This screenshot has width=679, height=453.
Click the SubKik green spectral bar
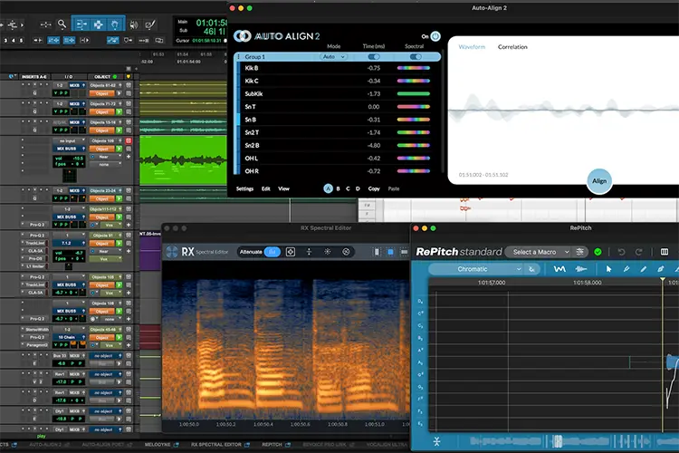click(414, 93)
